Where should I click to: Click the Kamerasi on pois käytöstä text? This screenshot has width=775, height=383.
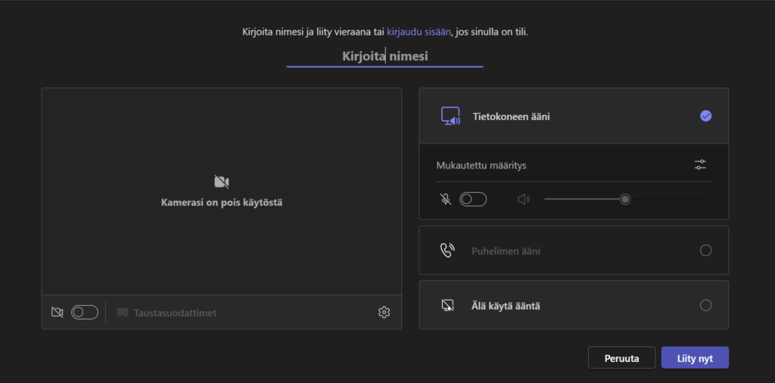point(222,202)
